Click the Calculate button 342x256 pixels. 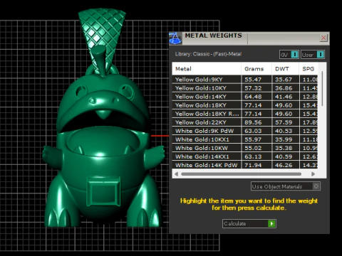(x=249, y=223)
